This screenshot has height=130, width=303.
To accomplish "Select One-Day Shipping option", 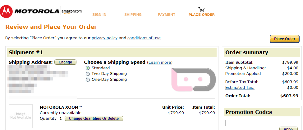I will 88,80.
